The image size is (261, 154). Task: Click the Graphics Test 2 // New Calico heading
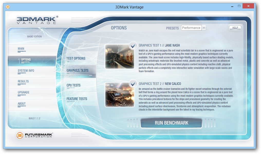point(160,84)
